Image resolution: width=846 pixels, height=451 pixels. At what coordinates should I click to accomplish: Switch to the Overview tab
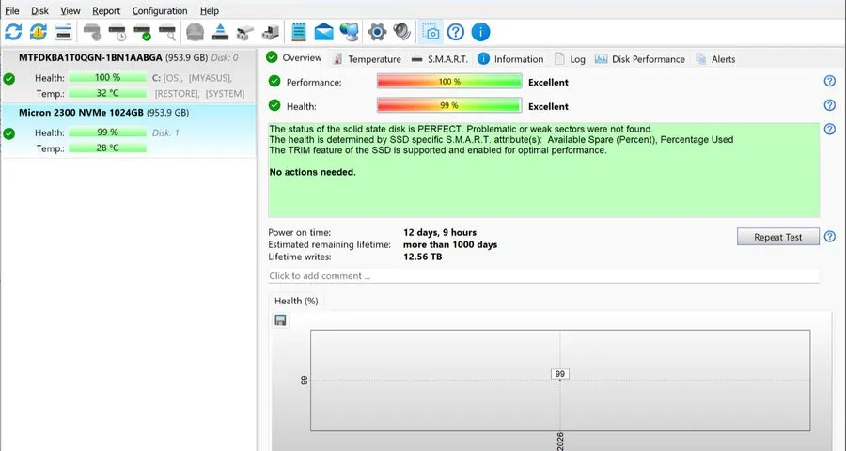[294, 57]
